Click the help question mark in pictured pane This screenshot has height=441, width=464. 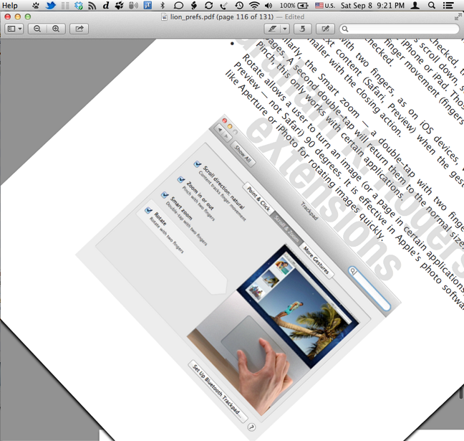click(x=251, y=427)
